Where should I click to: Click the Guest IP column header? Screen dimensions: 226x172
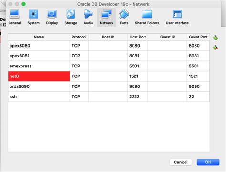tap(167, 37)
